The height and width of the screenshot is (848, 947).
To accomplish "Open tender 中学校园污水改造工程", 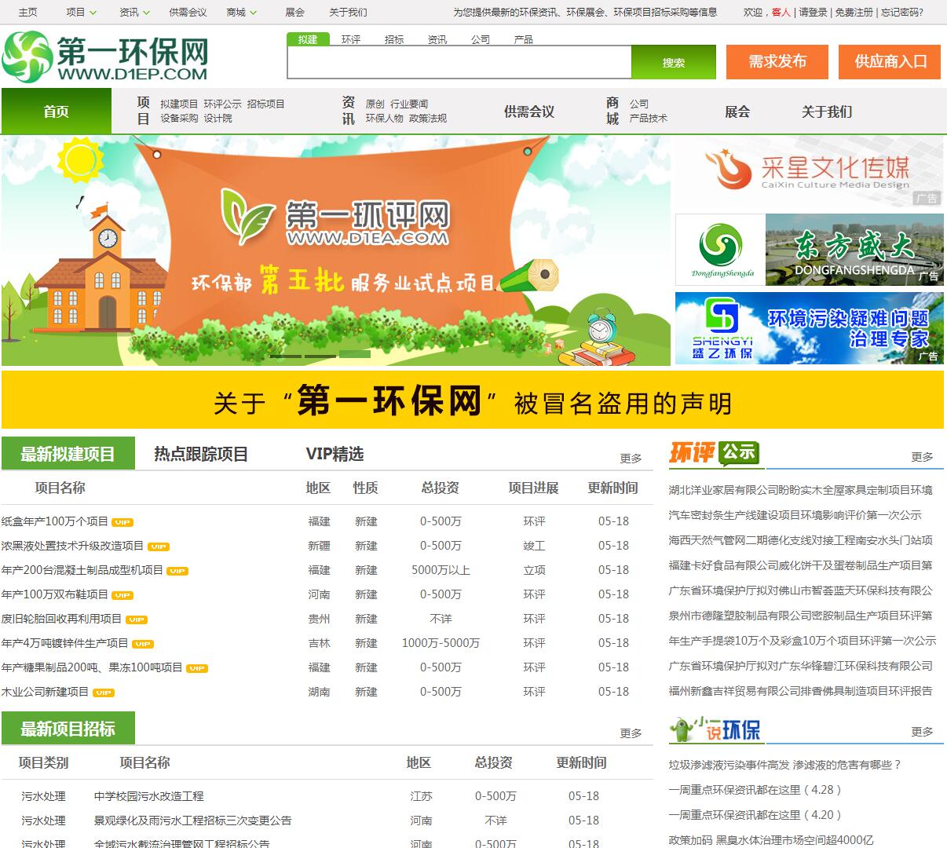I will 148,796.
